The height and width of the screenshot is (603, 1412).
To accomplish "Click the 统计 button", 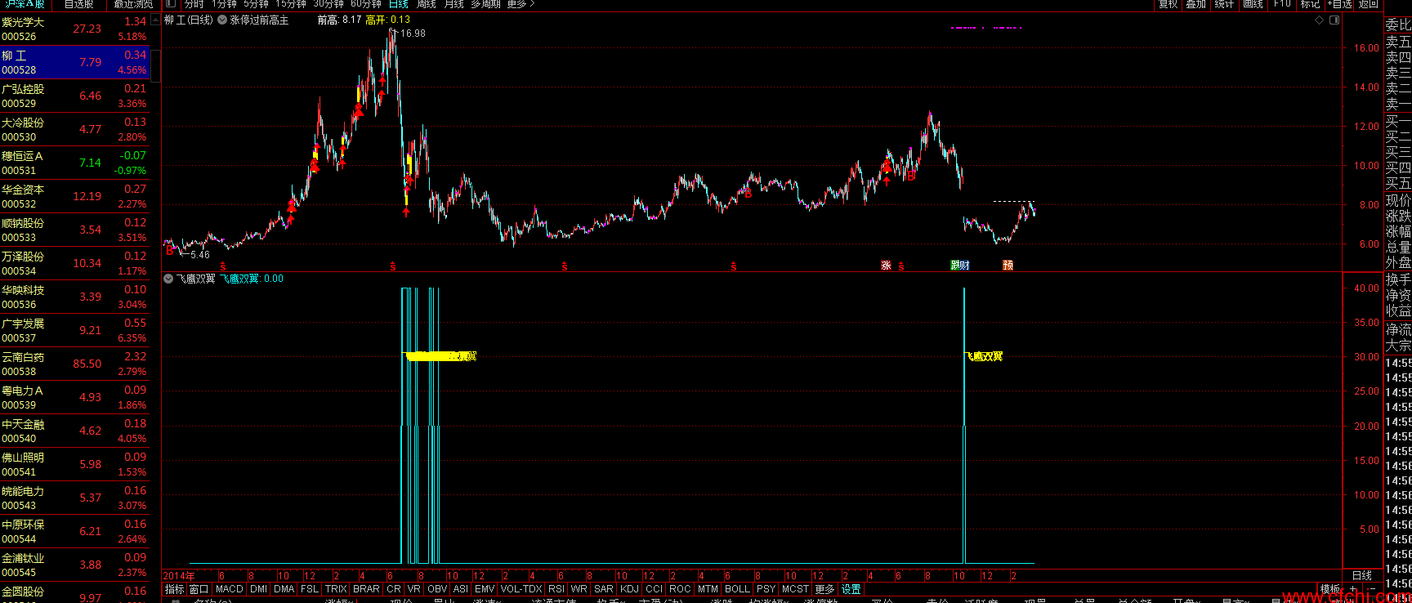I will point(1224,4).
